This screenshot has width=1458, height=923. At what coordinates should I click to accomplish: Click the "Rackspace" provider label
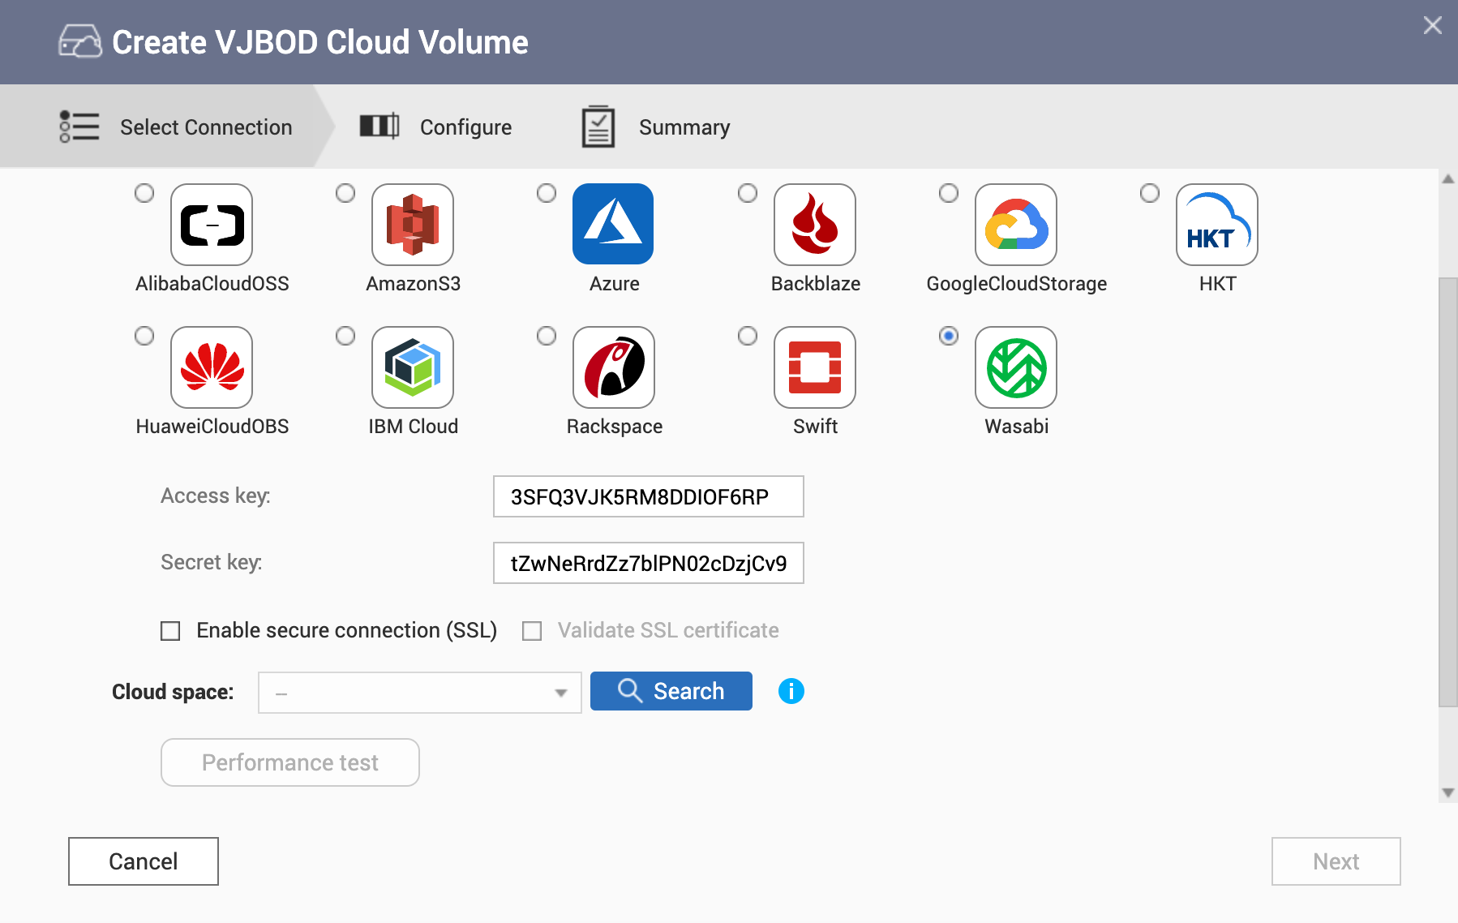[x=615, y=427]
